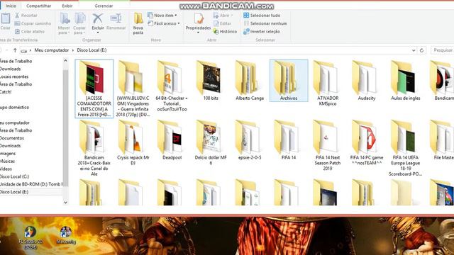Click Selecionar tudo
Screen dimensions: 454x255
tap(262, 16)
